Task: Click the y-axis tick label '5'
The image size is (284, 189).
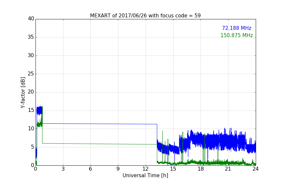Action: pos(33,147)
